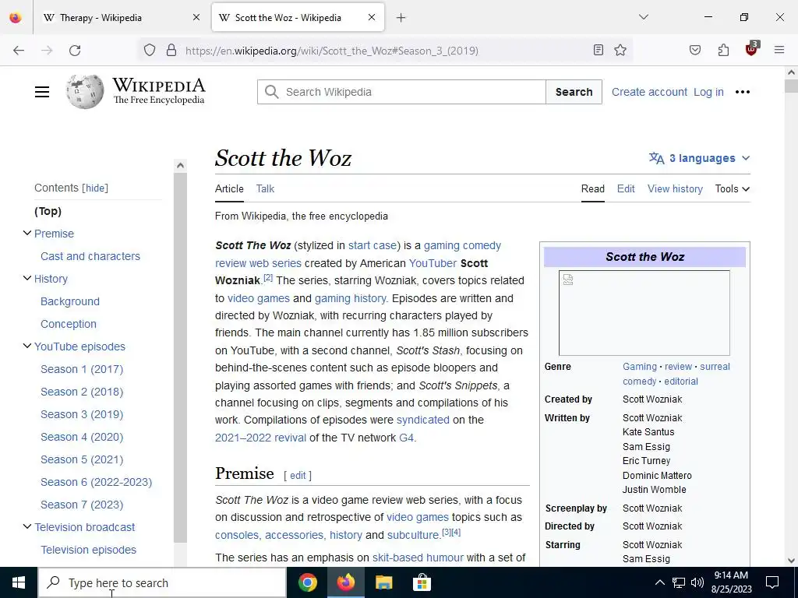Screen dimensions: 798x598
Task: Collapse the Television broadcast section in contents
Action: (27, 527)
